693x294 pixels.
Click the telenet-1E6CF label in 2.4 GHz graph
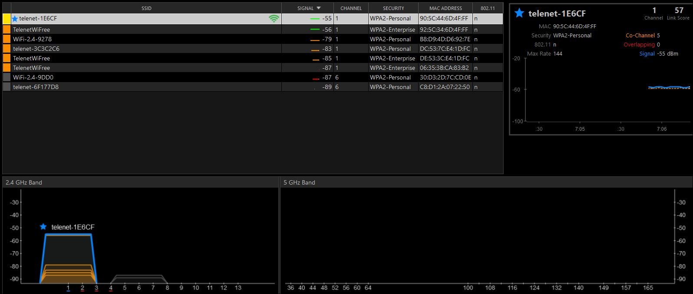(x=73, y=227)
